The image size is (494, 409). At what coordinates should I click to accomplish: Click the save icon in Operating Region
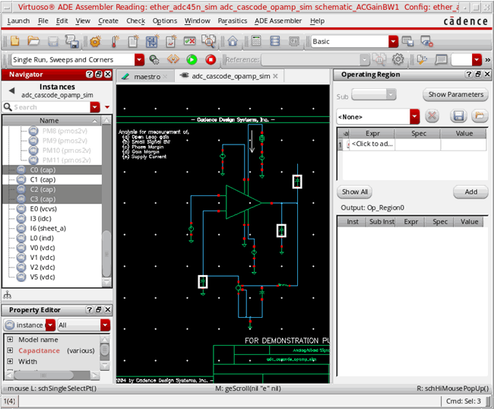point(458,116)
